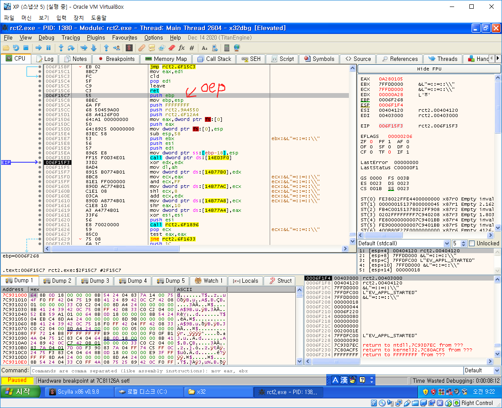Select the Dump 2 tab
502x408 pixels.
click(x=57, y=281)
